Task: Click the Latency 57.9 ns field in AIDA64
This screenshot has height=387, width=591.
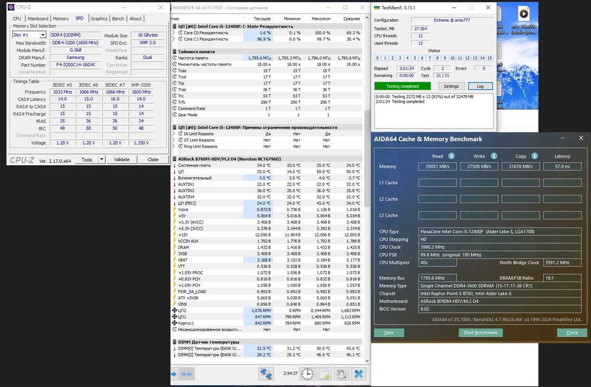Action: pos(562,166)
